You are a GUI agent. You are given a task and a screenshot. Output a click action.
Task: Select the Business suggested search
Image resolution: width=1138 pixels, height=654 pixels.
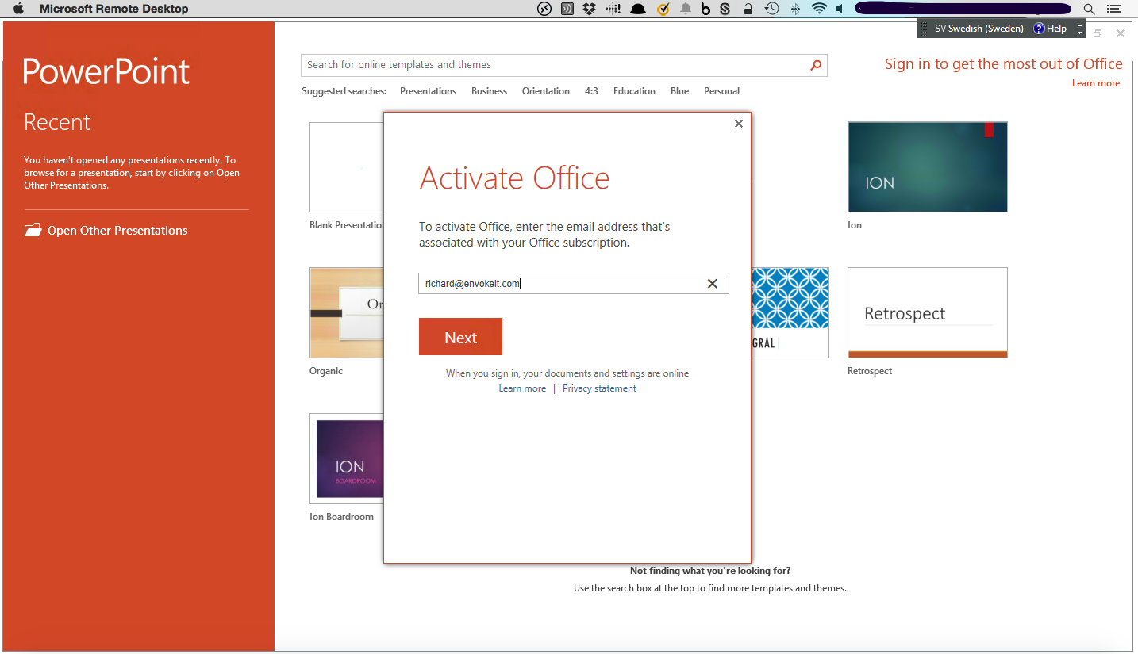click(489, 91)
